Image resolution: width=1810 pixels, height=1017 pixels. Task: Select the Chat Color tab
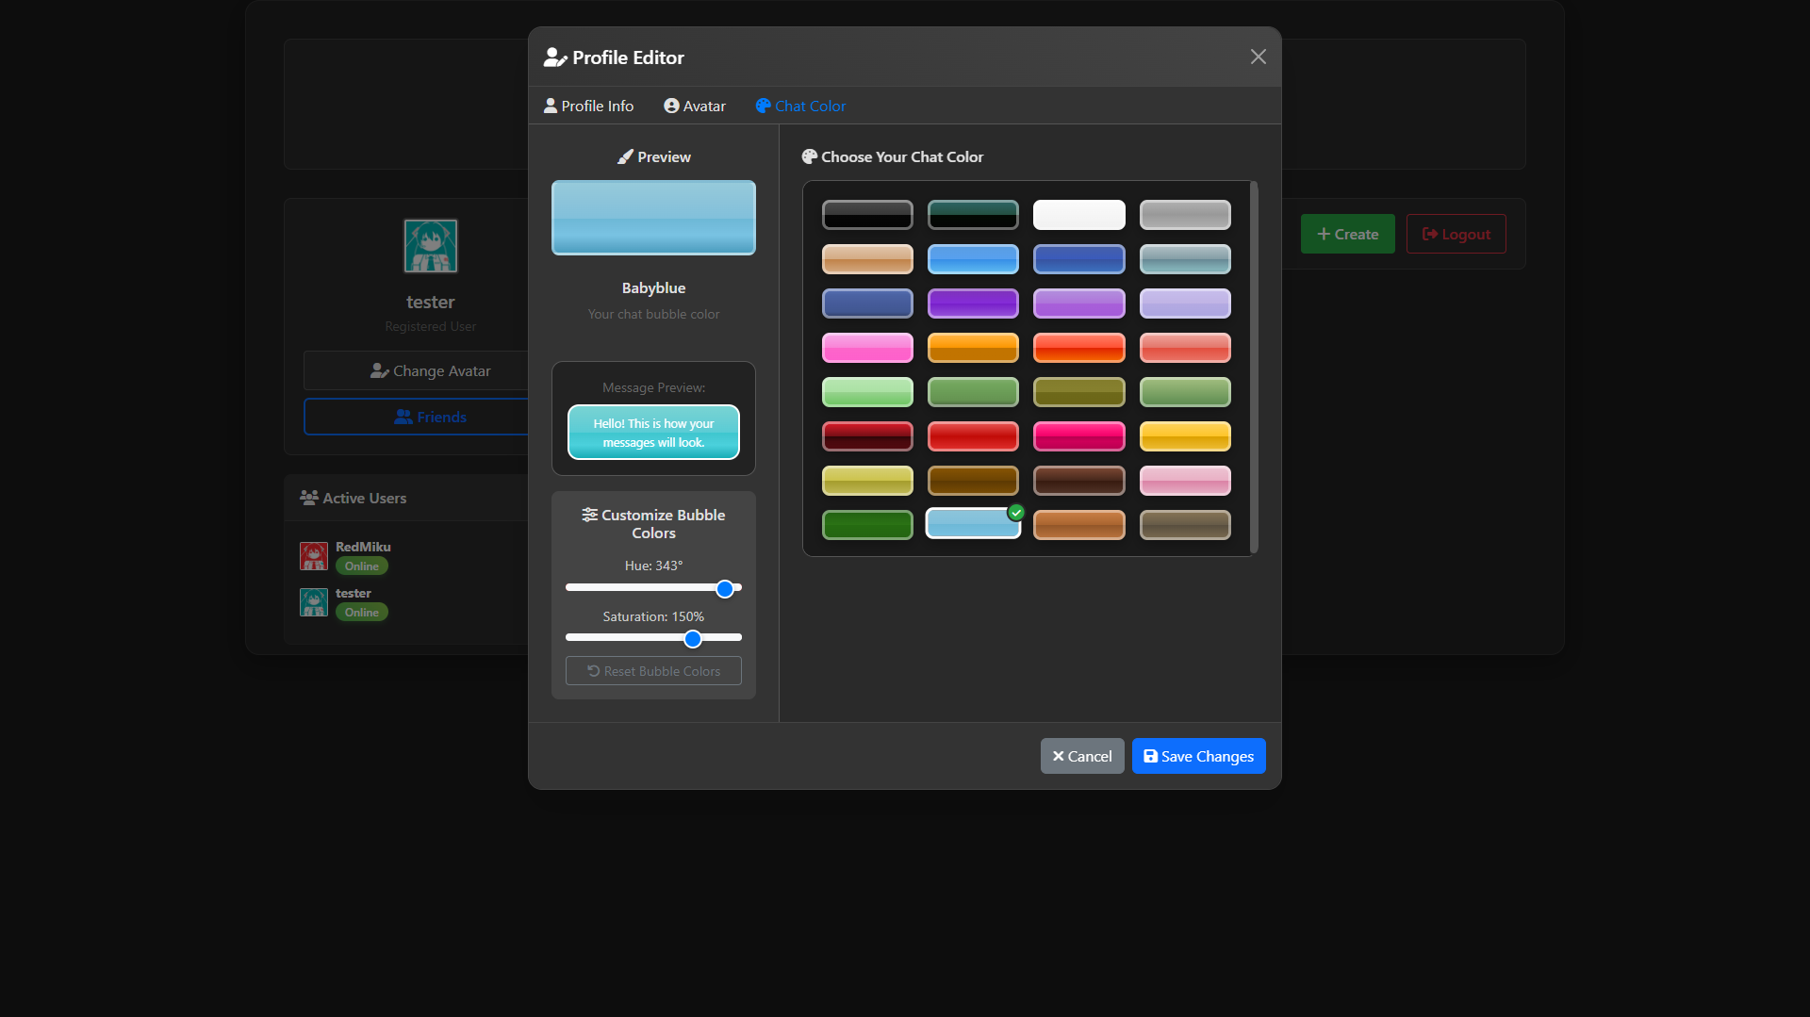(x=800, y=106)
